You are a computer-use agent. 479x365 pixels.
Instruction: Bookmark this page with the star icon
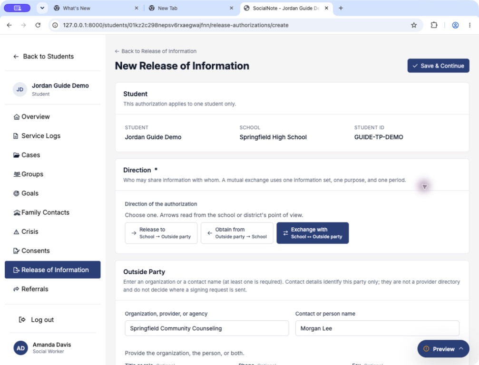pyautogui.click(x=414, y=25)
